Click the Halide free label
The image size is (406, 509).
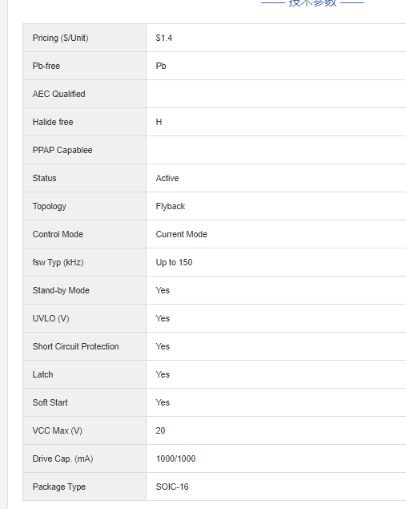click(53, 122)
